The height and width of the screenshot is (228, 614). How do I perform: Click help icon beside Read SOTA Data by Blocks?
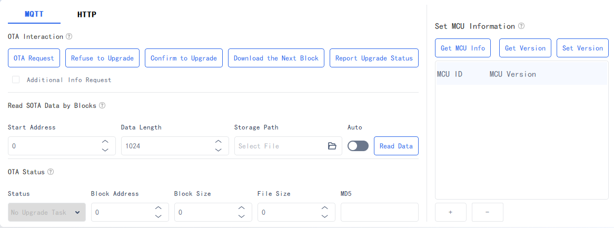102,105
